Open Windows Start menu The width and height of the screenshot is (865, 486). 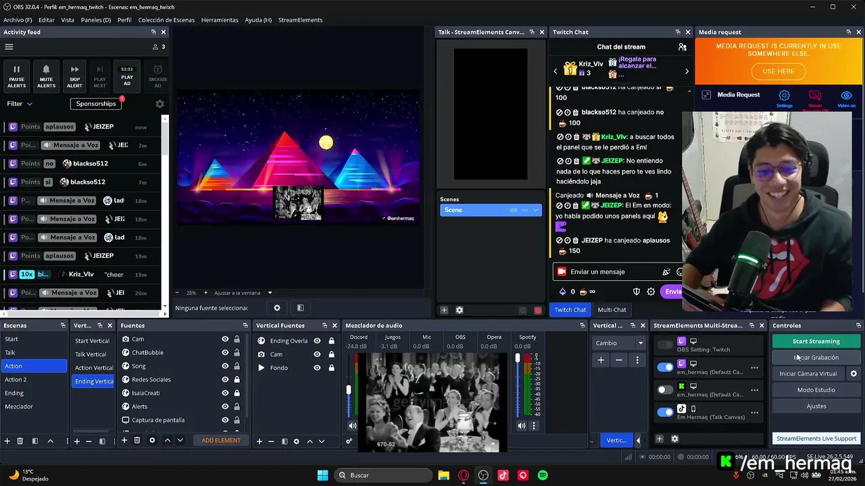(x=322, y=475)
